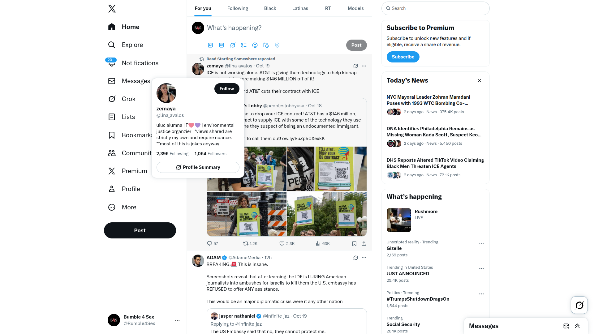Like zemaya's post with 2.3K likes

287,244
